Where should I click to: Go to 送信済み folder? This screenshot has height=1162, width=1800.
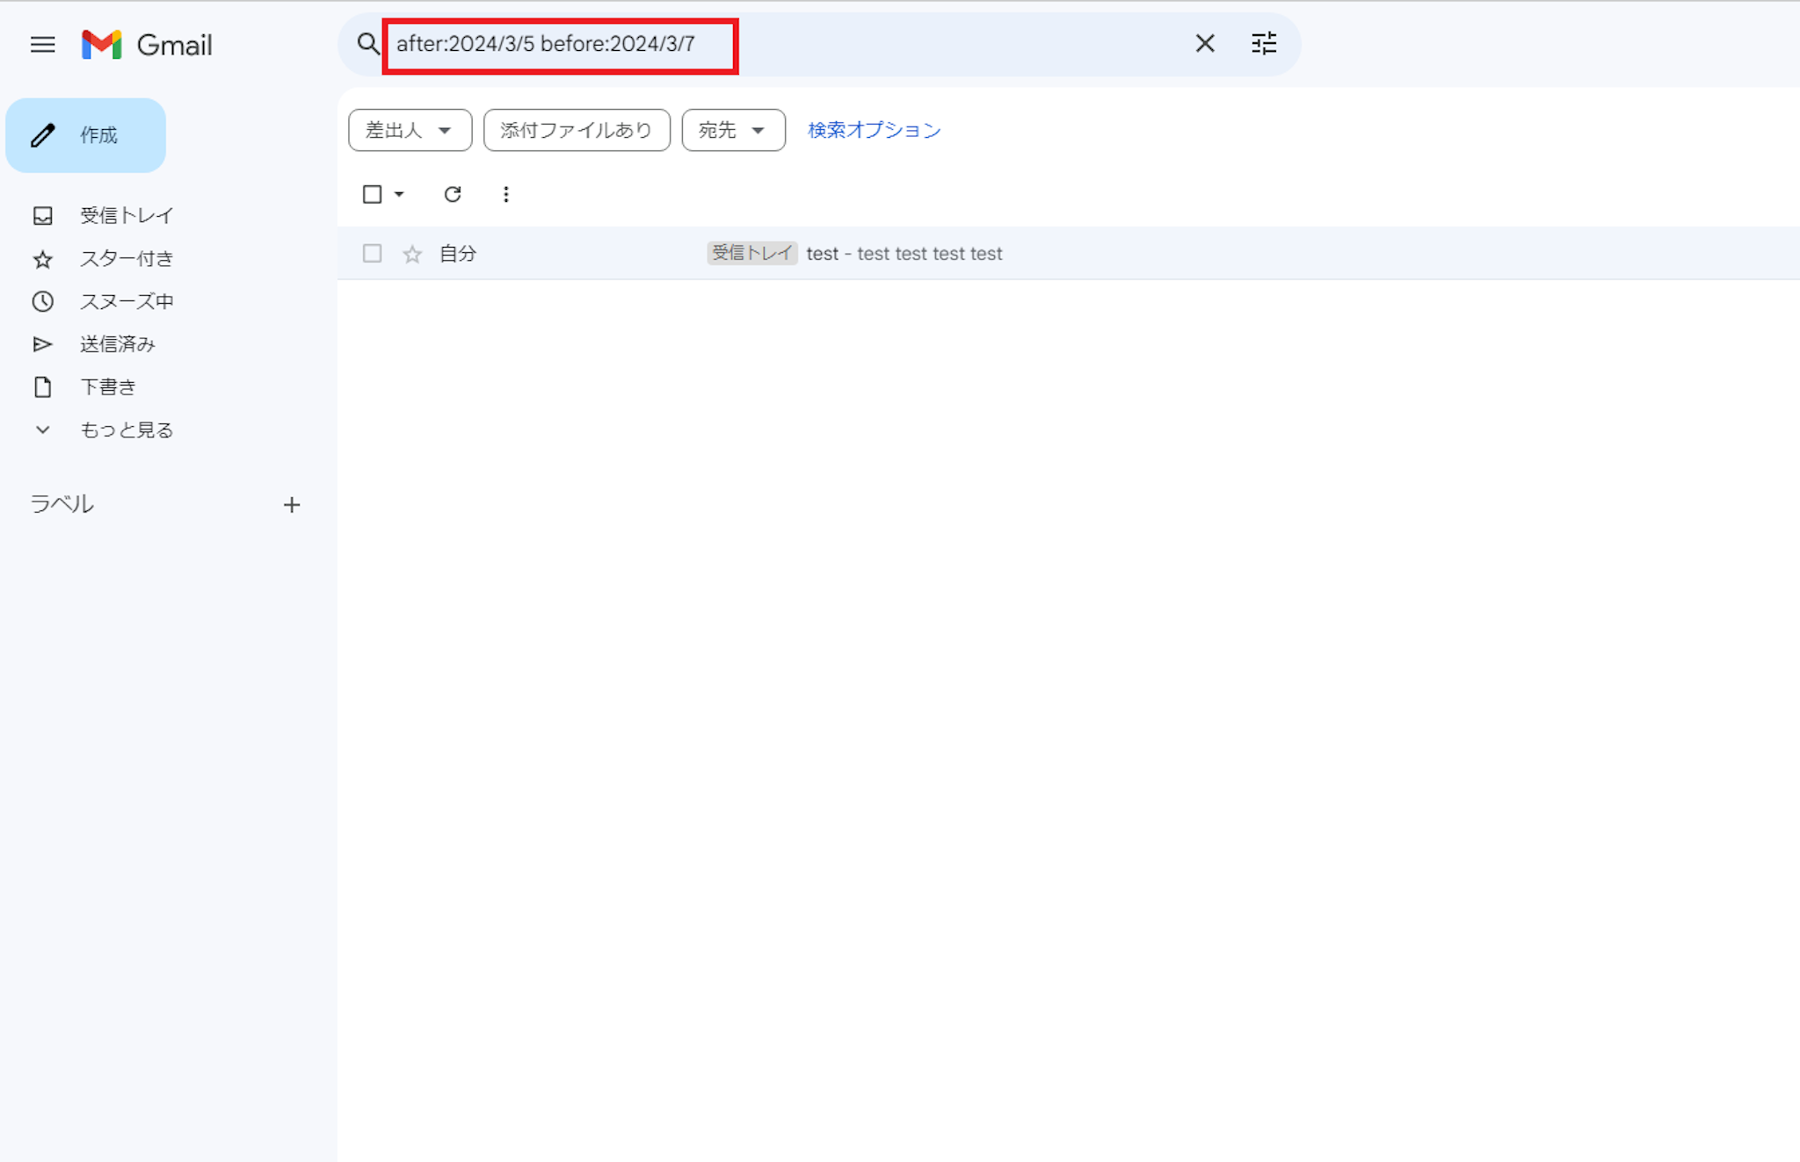(x=117, y=344)
